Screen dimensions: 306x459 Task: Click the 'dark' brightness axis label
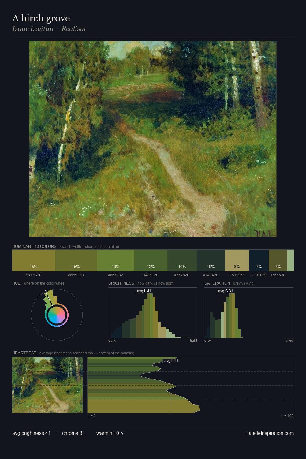point(112,341)
